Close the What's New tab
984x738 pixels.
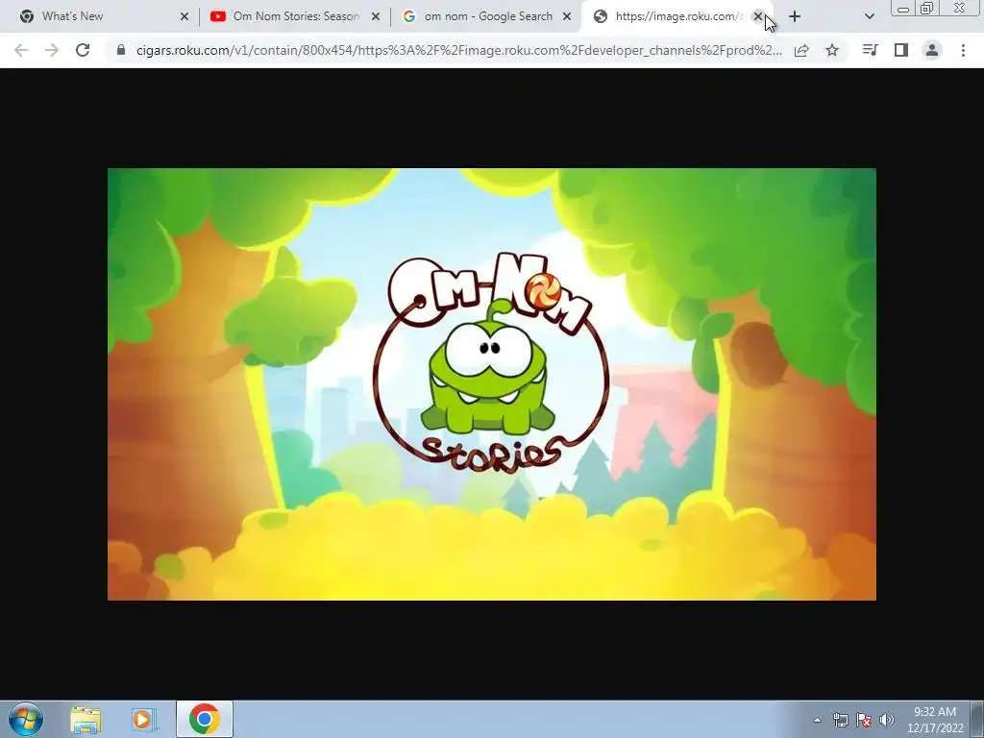[x=184, y=17]
